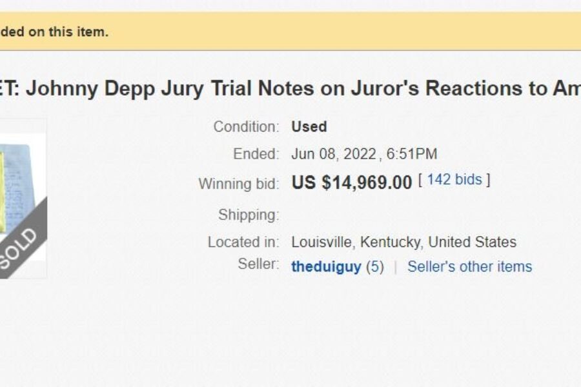Click the Used condition value

point(309,126)
